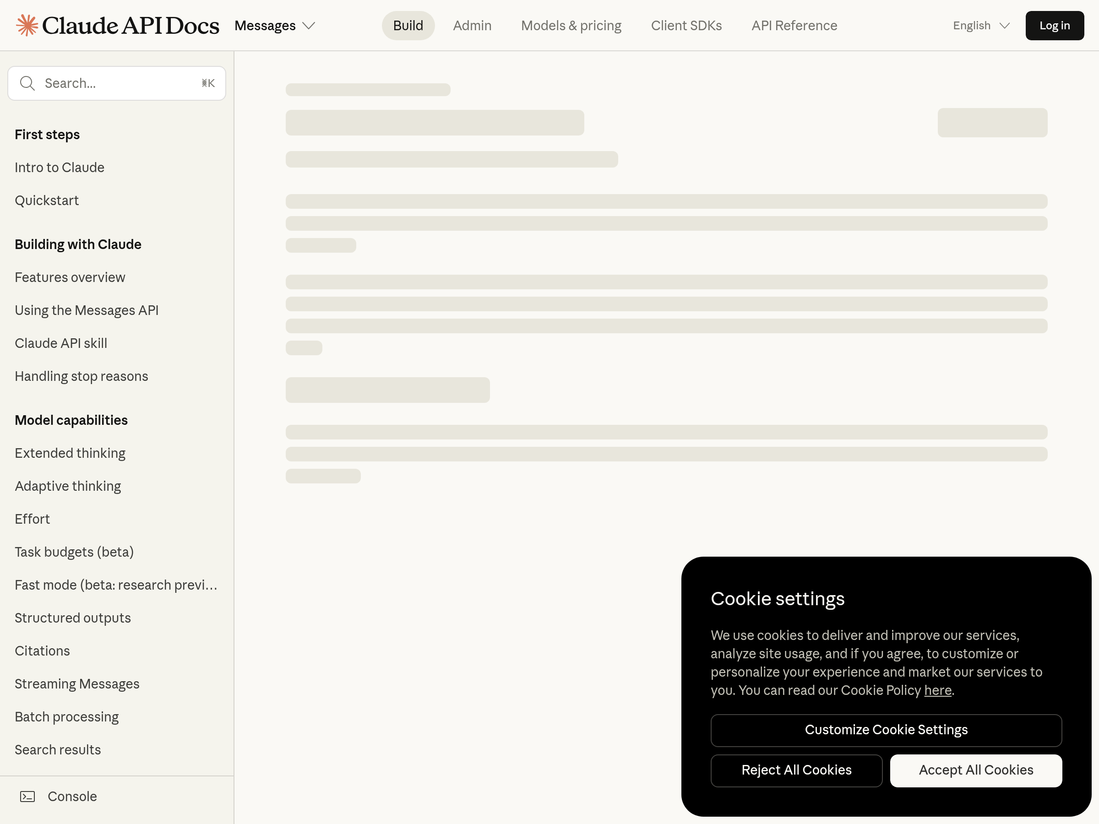The height and width of the screenshot is (824, 1099).
Task: Click the search magnifier icon
Action: click(x=27, y=83)
